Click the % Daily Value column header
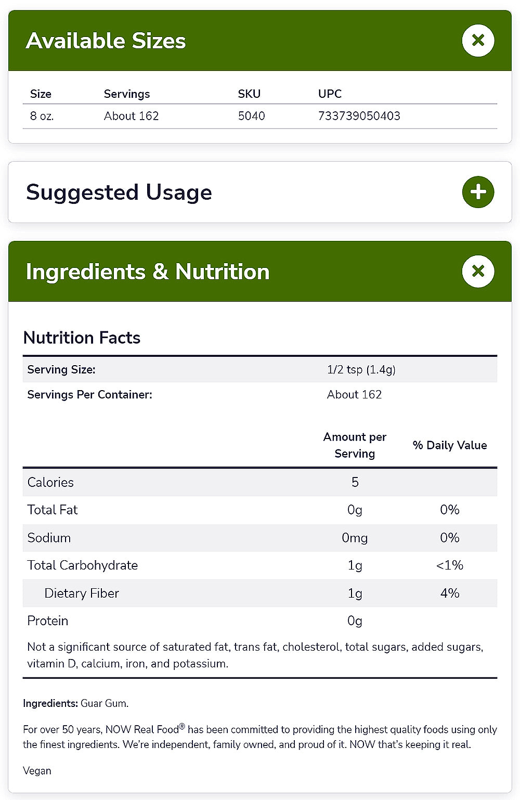This screenshot has height=800, width=520. [x=450, y=445]
